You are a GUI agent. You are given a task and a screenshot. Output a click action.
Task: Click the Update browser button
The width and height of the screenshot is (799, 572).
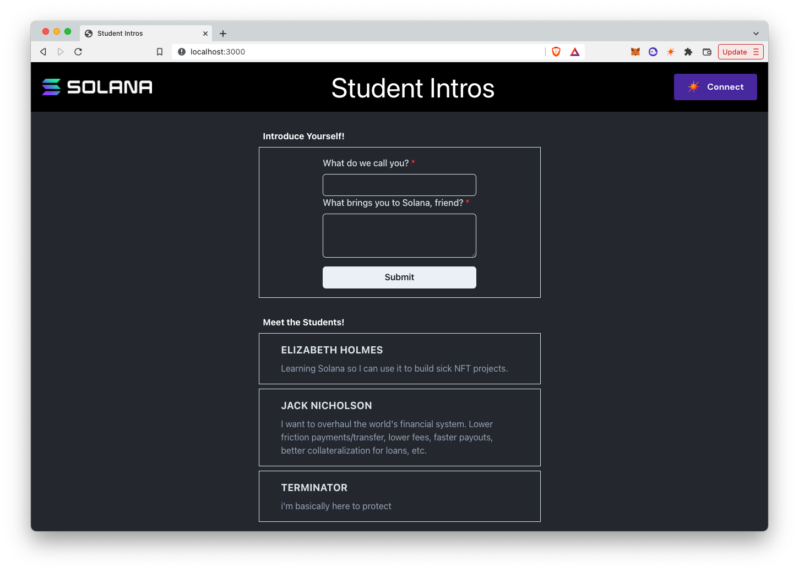coord(740,52)
